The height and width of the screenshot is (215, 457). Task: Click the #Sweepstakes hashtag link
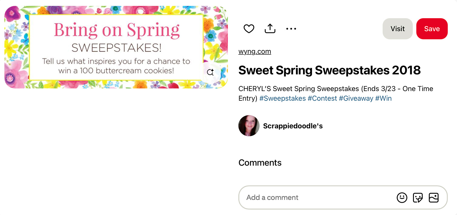tap(282, 98)
